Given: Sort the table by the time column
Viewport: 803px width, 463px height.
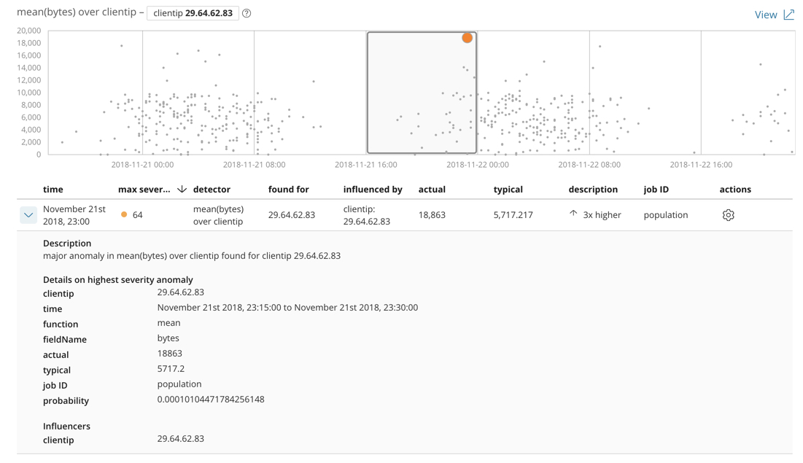Looking at the screenshot, I should (53, 189).
